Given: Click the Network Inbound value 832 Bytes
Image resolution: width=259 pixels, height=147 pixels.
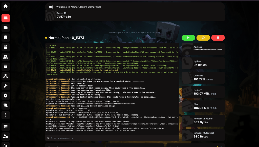Looking at the screenshot, I should (x=201, y=122).
